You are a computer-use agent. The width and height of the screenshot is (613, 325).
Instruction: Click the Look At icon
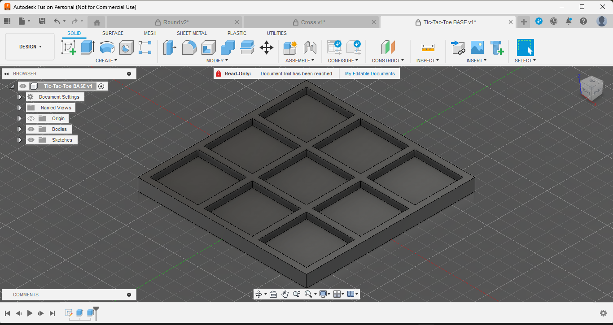point(273,294)
